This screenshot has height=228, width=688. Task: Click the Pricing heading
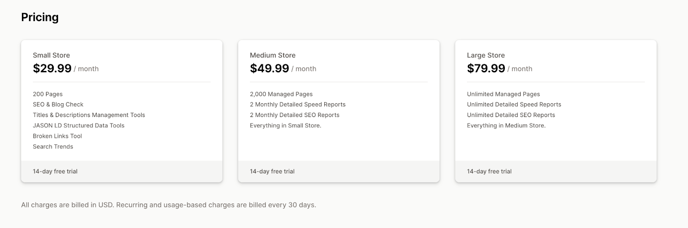click(40, 17)
